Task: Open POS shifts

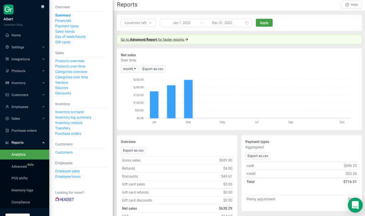Action: tap(20, 178)
